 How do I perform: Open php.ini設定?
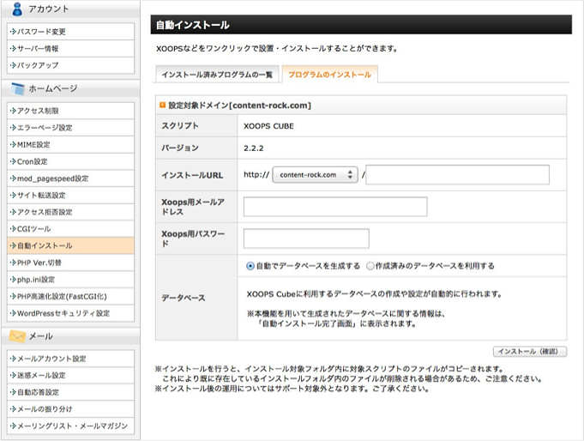click(71, 280)
